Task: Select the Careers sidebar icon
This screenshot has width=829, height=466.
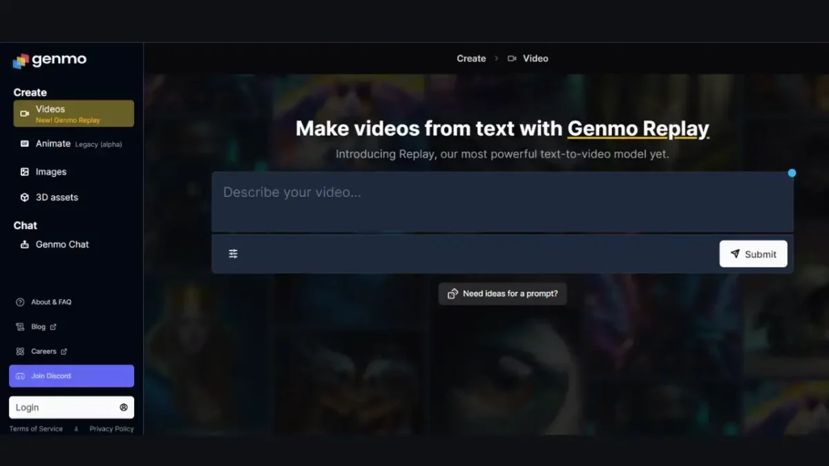Action: [x=19, y=351]
